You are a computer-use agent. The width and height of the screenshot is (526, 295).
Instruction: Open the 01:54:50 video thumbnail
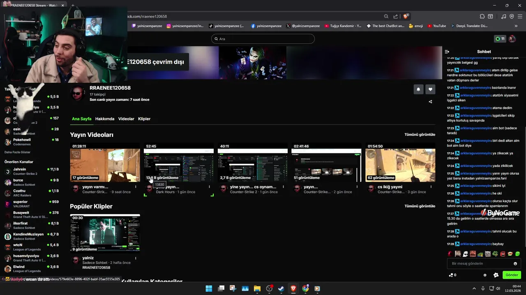(400, 163)
